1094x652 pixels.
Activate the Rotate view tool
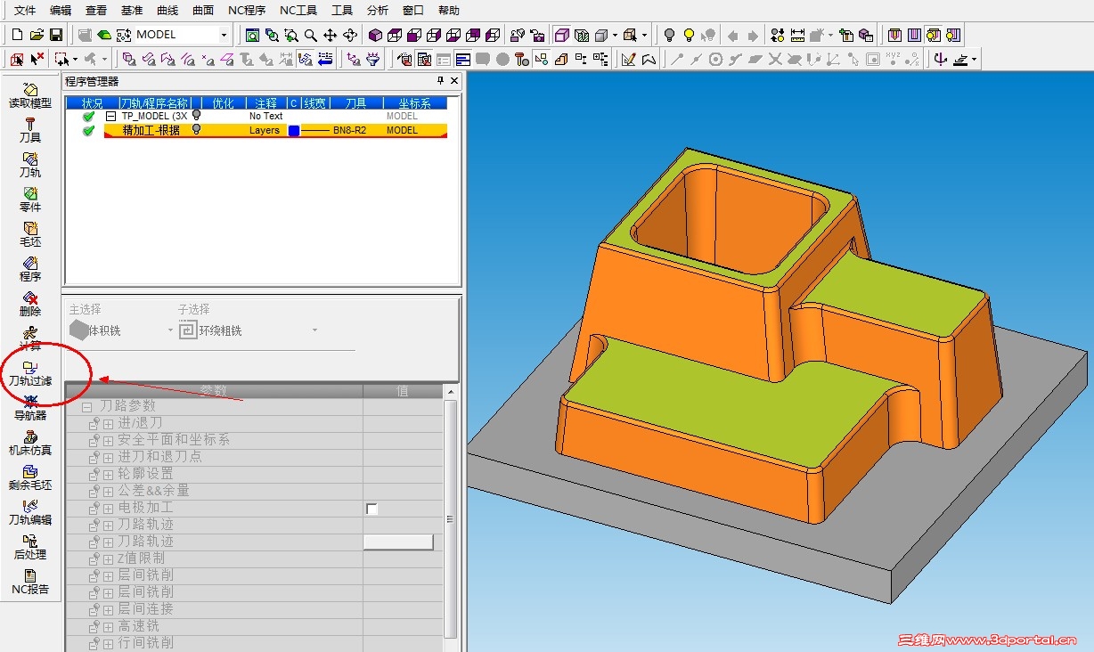pos(350,35)
